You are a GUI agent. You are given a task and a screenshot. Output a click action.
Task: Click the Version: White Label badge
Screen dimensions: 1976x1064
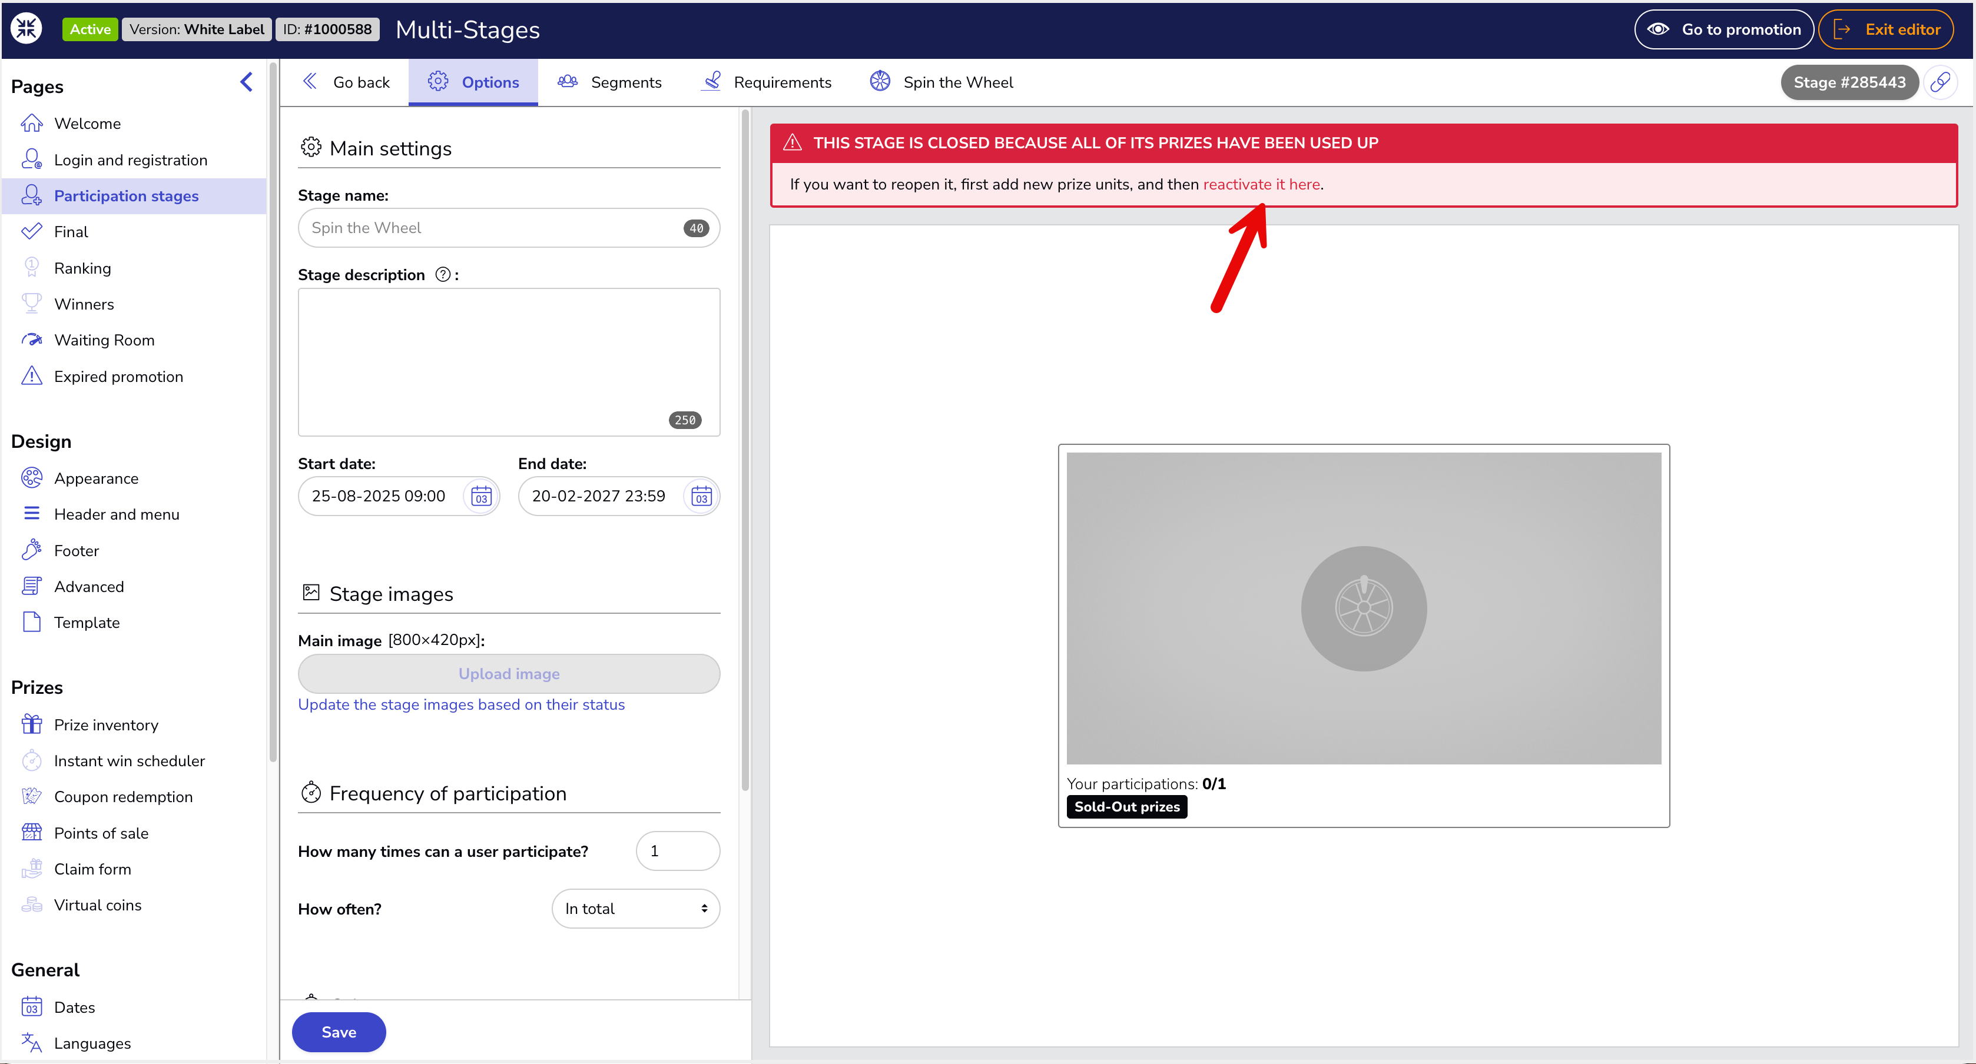197,29
